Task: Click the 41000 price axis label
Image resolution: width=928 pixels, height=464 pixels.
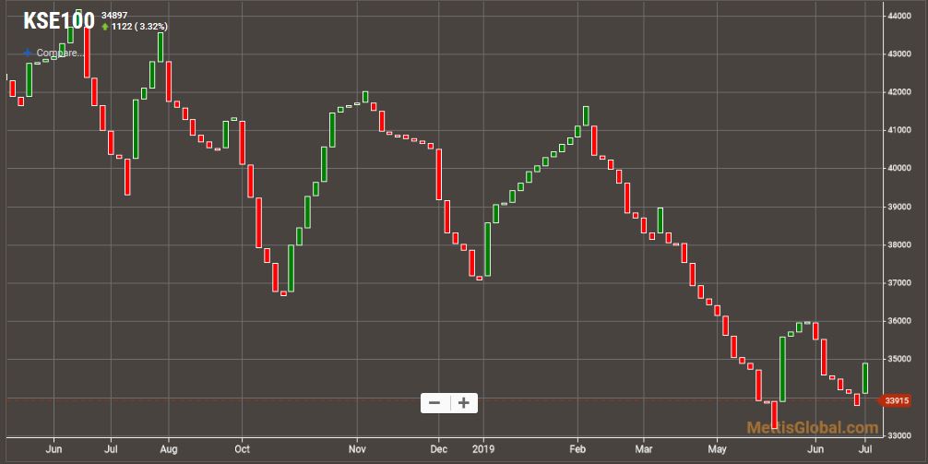Action: (900, 130)
